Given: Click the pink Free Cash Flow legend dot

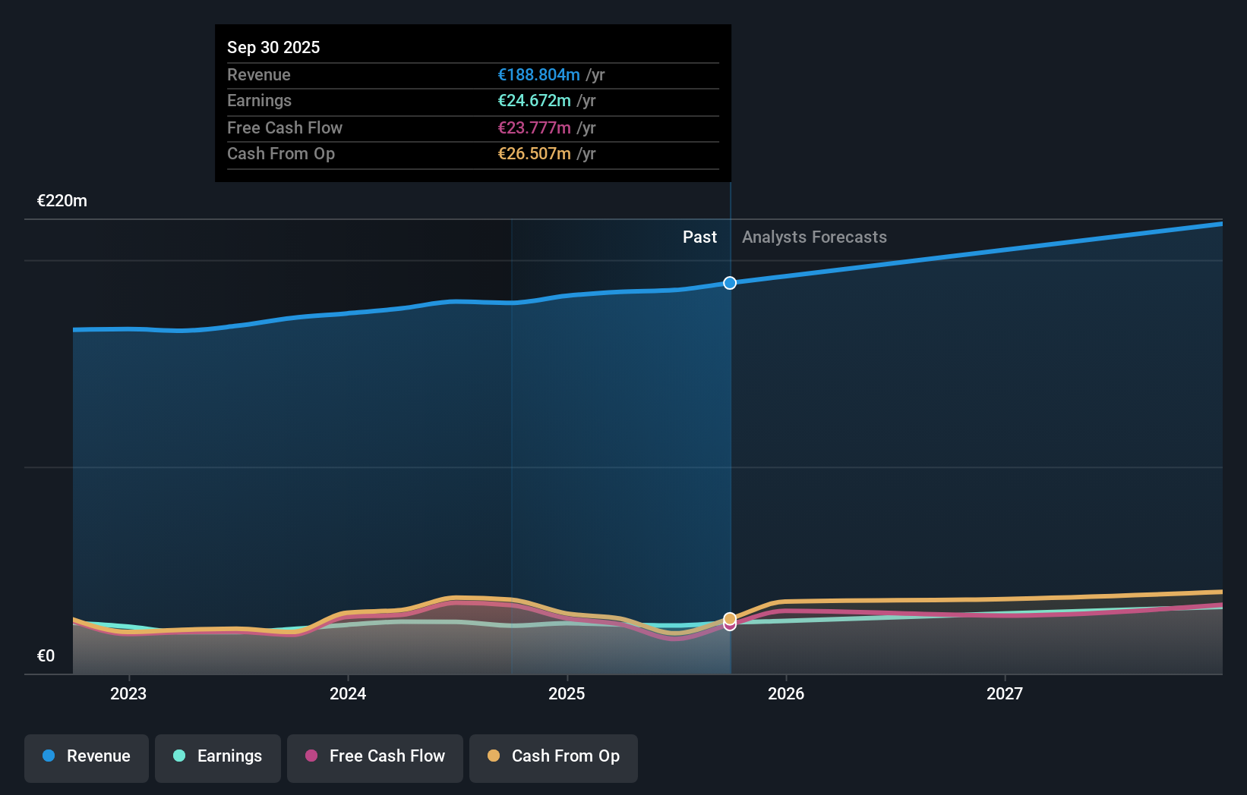Looking at the screenshot, I should 310,756.
